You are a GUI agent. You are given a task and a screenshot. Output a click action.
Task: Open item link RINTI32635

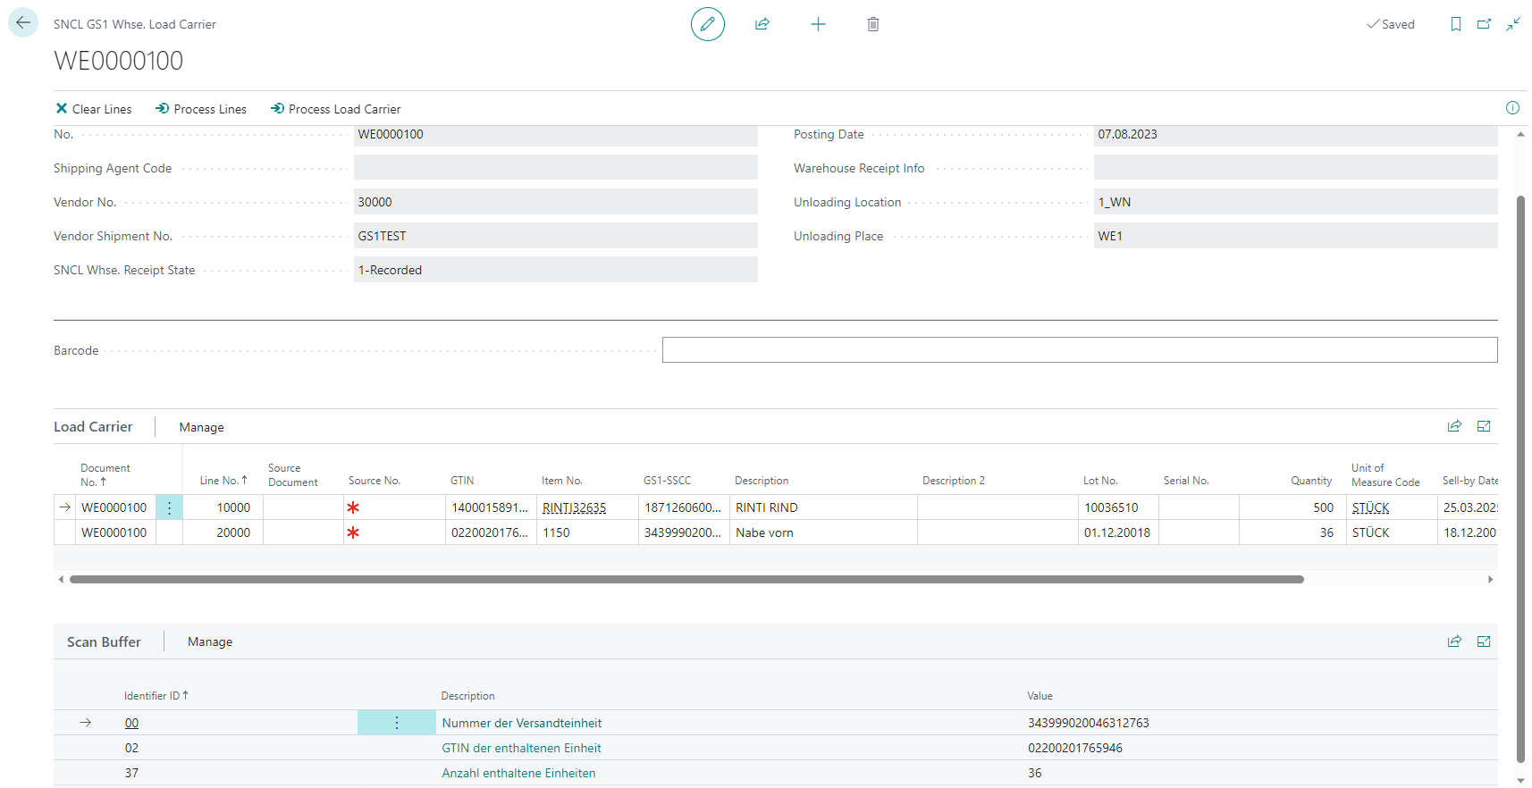[x=574, y=507]
